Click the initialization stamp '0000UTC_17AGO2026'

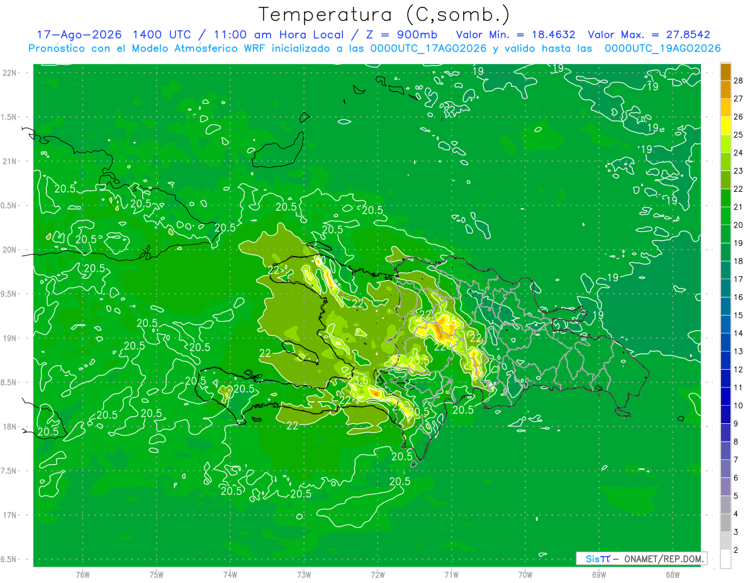point(428,48)
